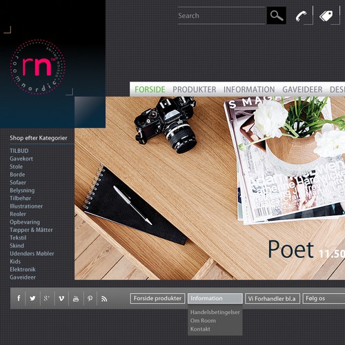The width and height of the screenshot is (345, 345).
Task: Go to the FORSIDE tab
Action: pyautogui.click(x=150, y=90)
